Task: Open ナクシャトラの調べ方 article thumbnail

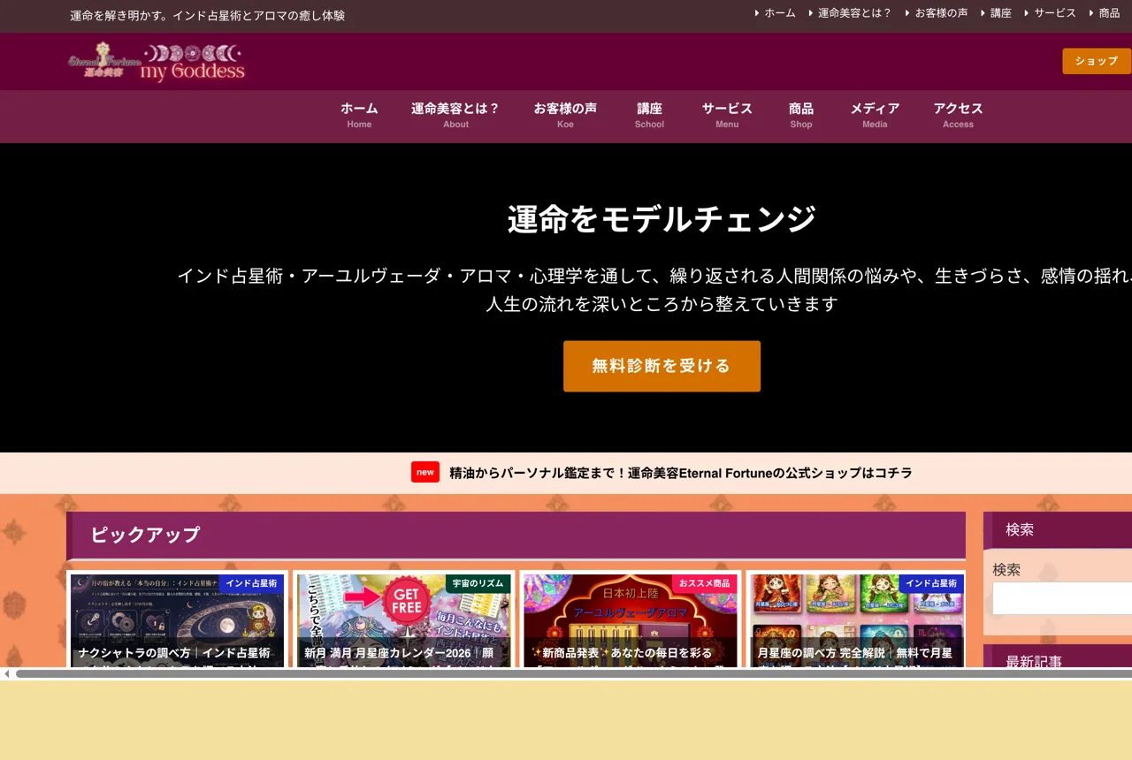Action: 177,620
